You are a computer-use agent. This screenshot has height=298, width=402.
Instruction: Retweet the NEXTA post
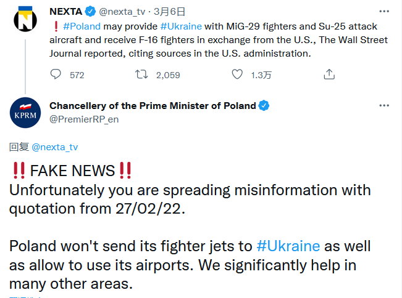141,74
